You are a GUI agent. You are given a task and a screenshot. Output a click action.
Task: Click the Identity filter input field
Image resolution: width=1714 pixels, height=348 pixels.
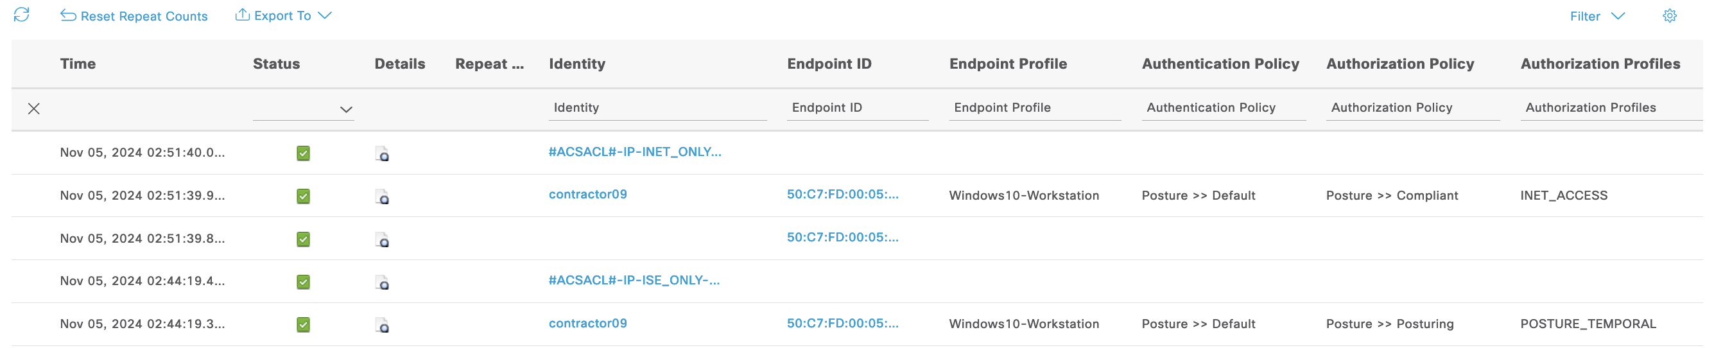coord(657,108)
